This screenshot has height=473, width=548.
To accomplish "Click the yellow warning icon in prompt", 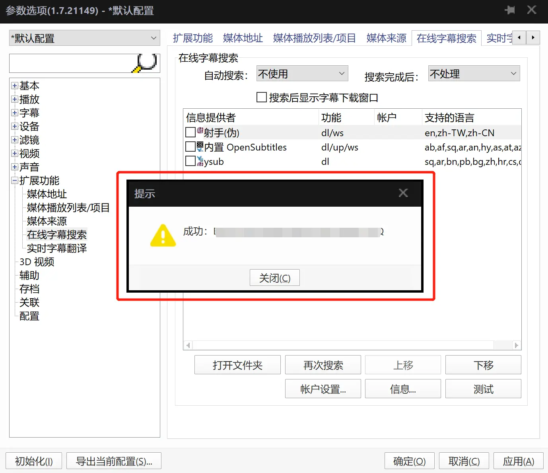I will click(x=163, y=236).
